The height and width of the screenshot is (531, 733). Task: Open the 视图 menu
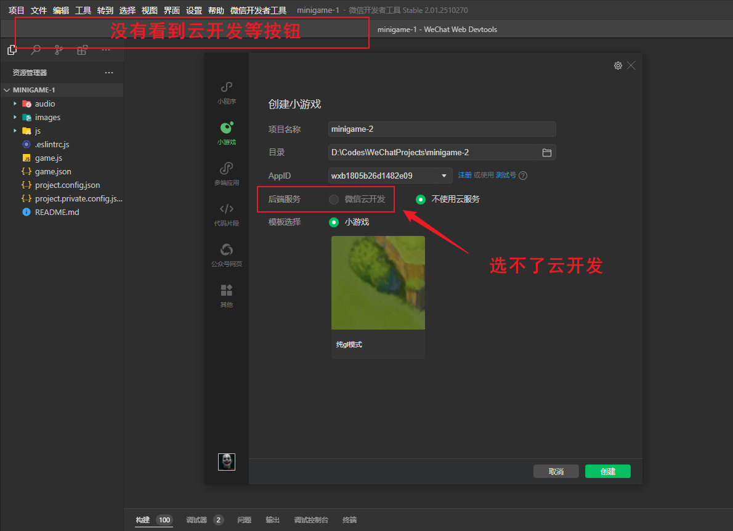click(150, 10)
